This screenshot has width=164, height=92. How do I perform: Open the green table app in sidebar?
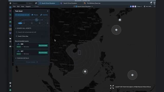point(10,22)
